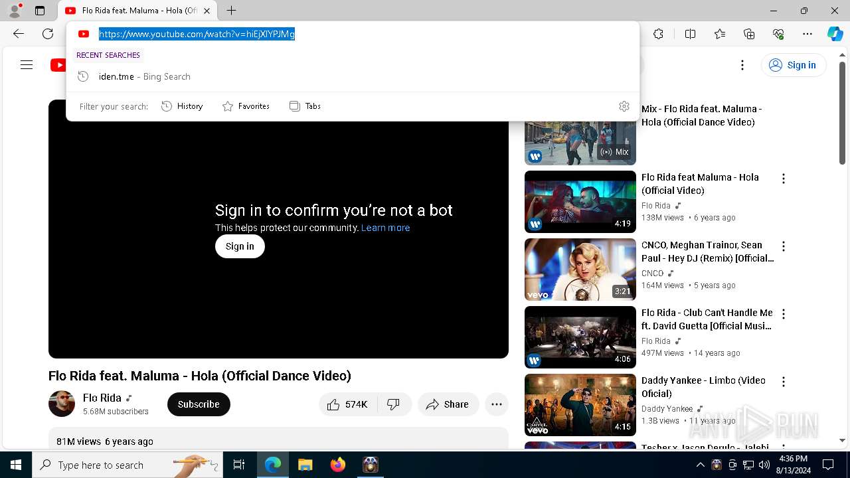The image size is (850, 478).
Task: Open options for CNCO Hey DJ Remix
Action: coord(784,246)
